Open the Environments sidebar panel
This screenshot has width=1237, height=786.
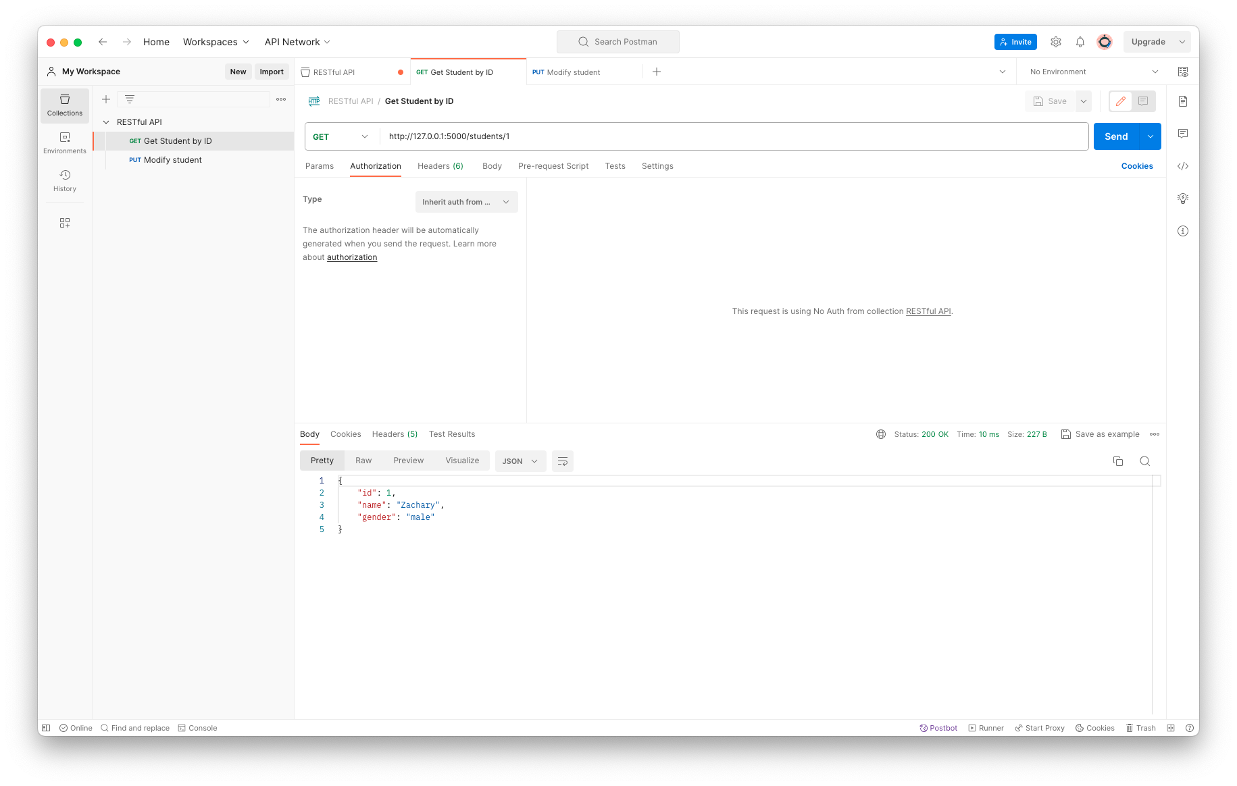tap(65, 143)
